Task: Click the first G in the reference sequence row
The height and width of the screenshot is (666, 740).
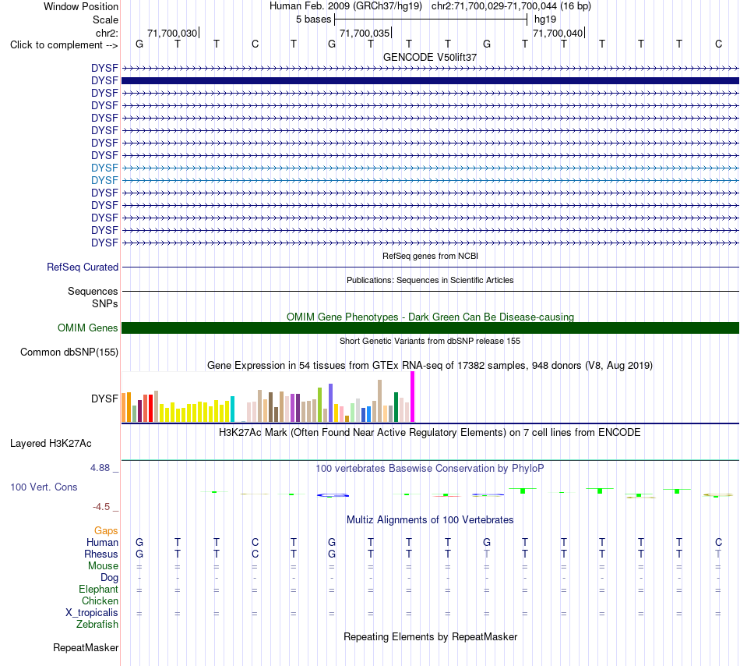Action: [x=139, y=44]
